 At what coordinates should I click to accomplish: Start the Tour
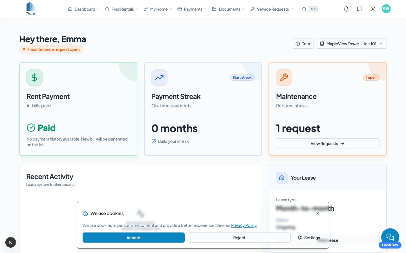pyautogui.click(x=303, y=44)
